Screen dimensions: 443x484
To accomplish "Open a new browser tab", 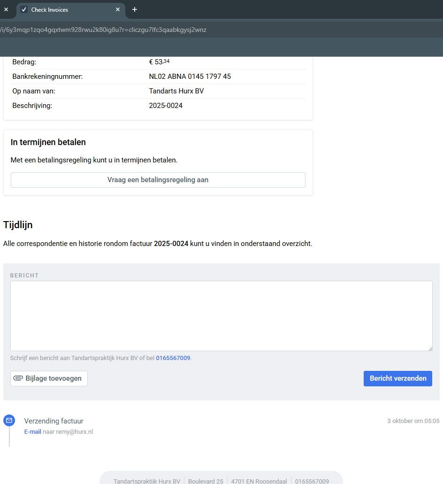I will coord(135,9).
